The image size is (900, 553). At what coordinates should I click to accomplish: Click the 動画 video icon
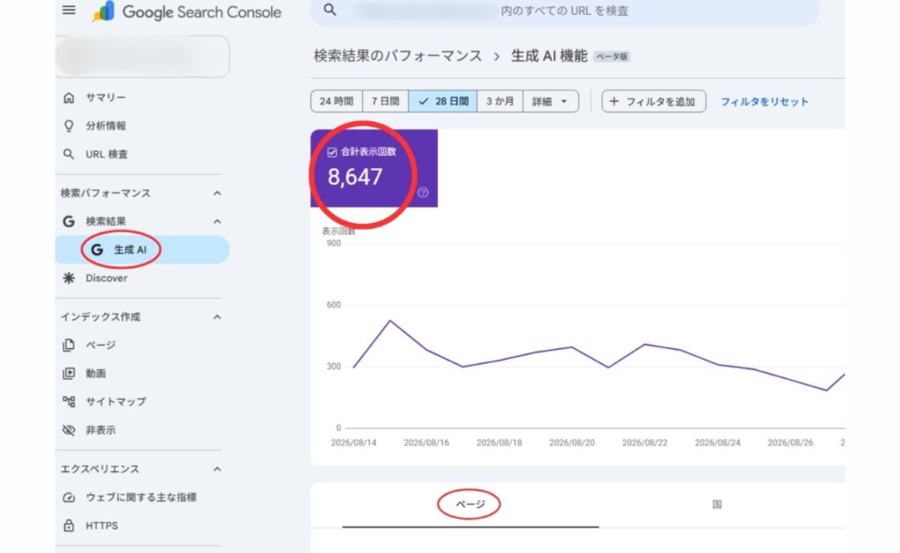pos(69,374)
